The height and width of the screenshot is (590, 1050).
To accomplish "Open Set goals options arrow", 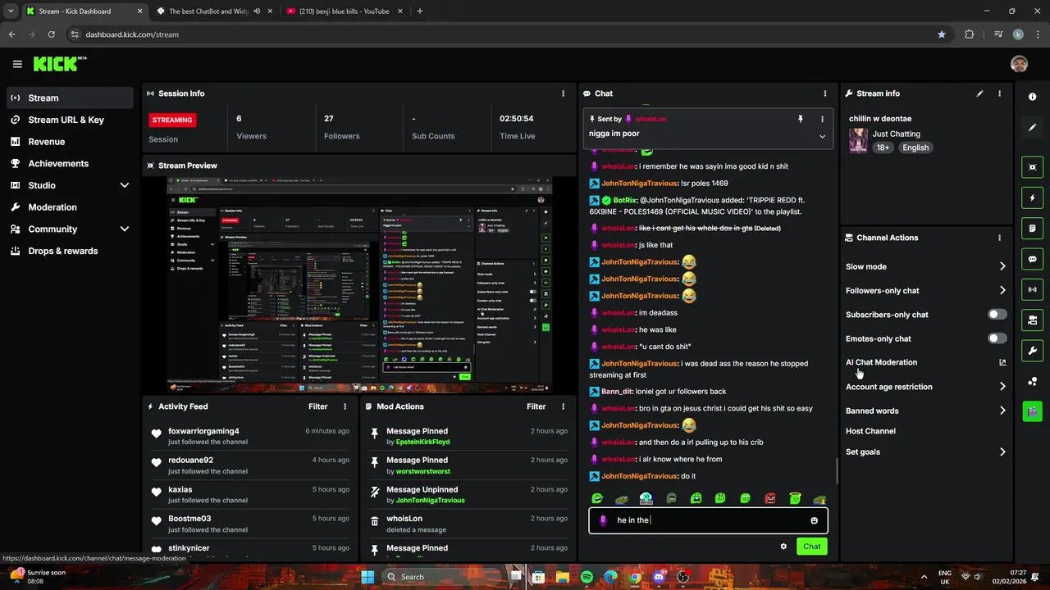I will [x=1002, y=452].
